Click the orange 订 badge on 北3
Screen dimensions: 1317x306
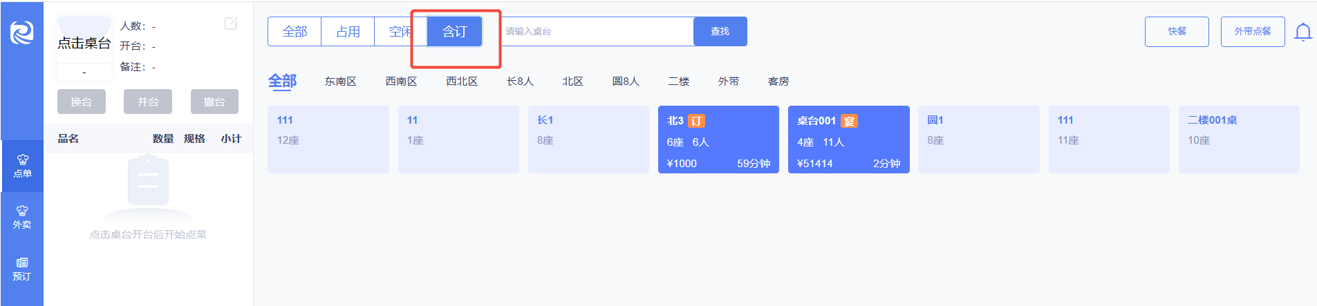coord(696,121)
